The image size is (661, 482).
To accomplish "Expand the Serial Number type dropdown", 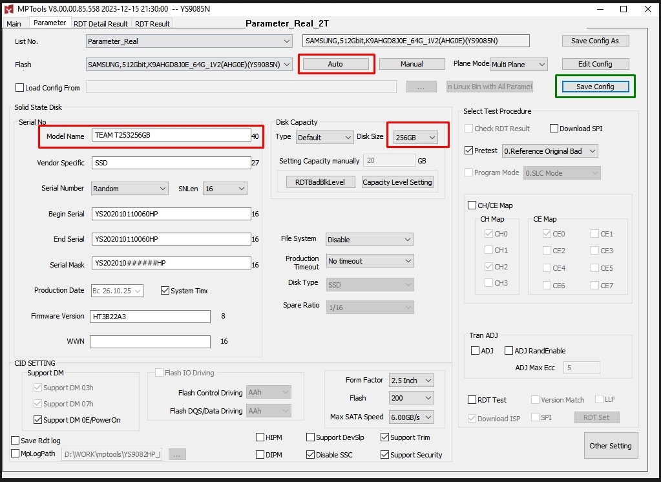I will 129,189.
